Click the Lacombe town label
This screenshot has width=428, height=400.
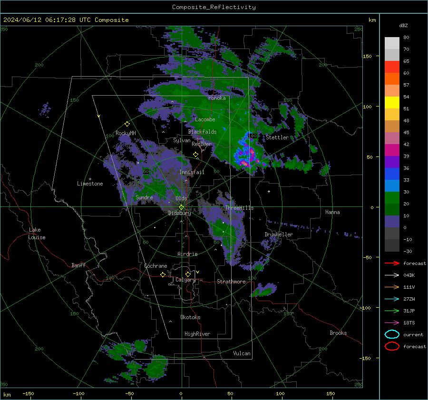click(x=205, y=119)
